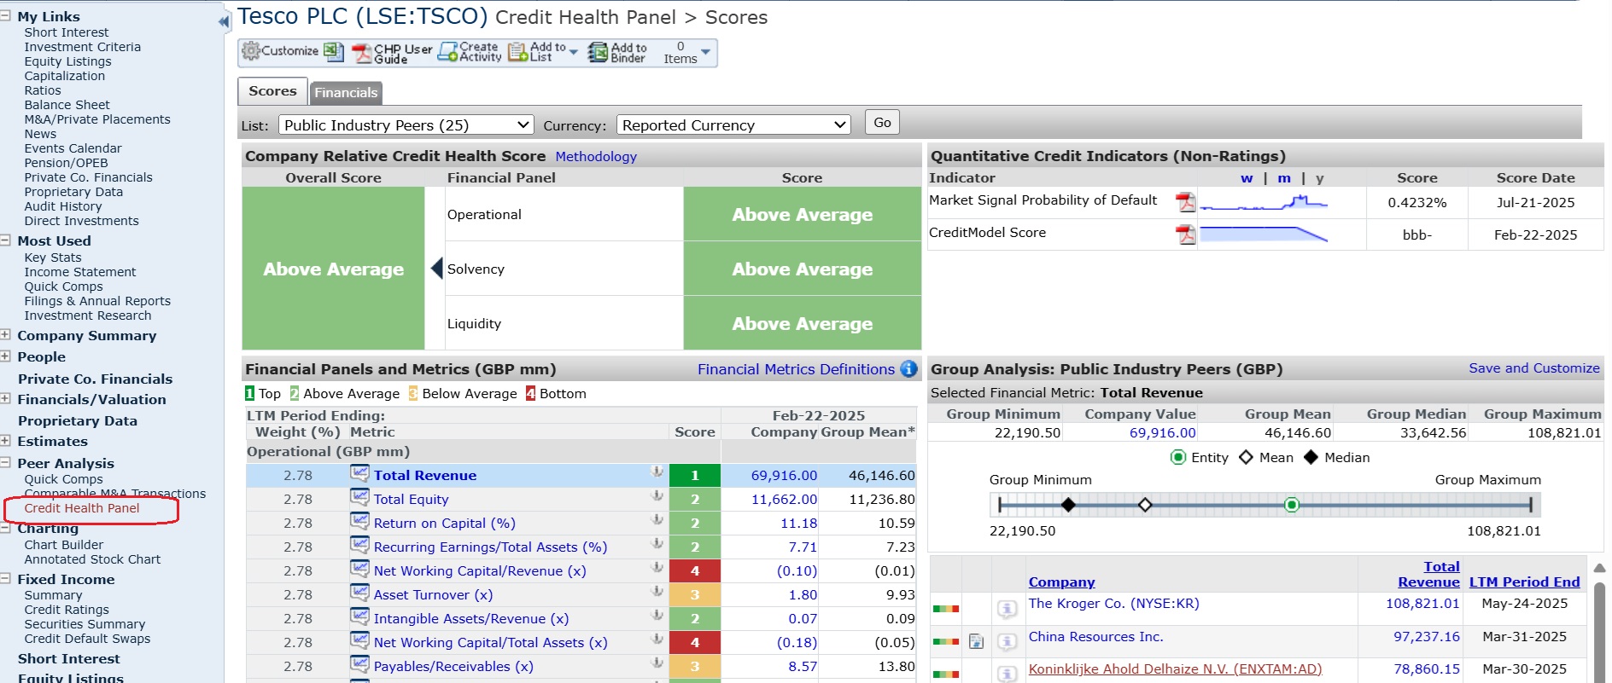The height and width of the screenshot is (683, 1612).
Task: Open the Methodology link
Action: [x=595, y=157]
